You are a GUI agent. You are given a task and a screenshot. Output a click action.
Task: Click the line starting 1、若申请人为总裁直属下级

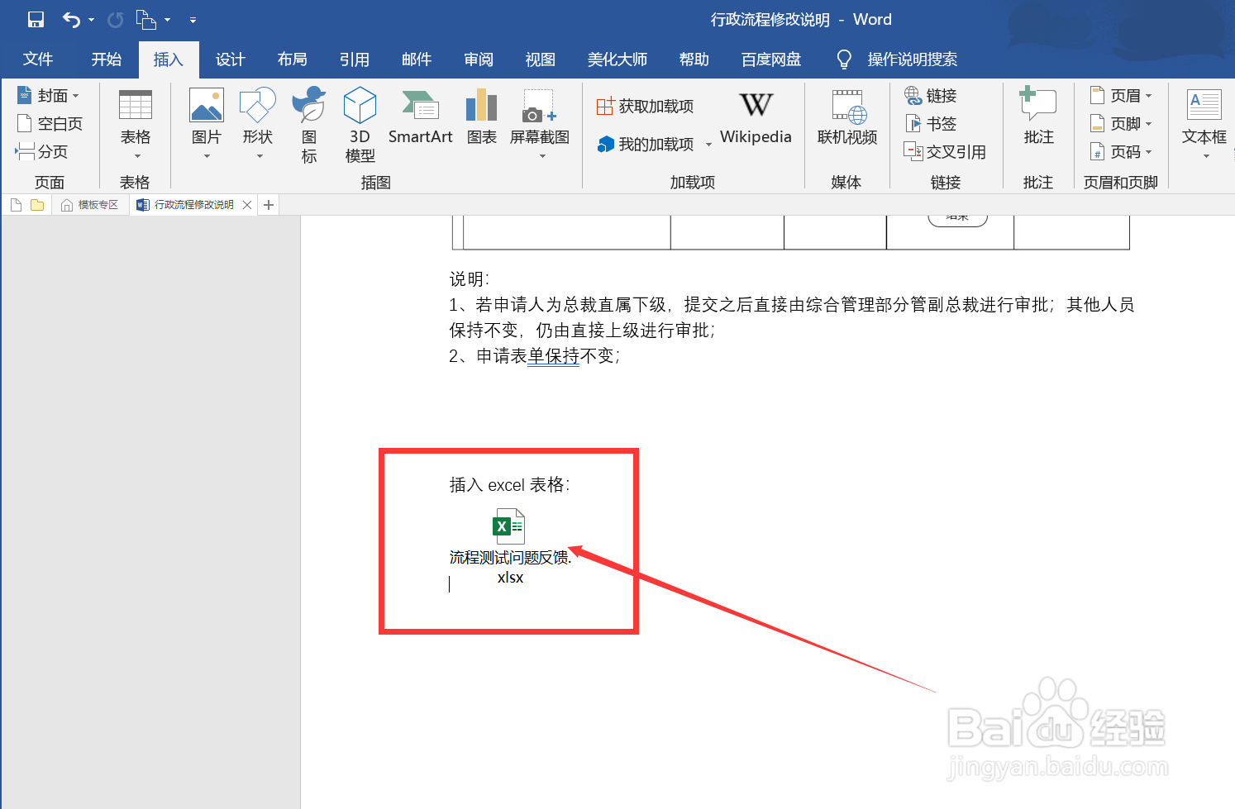(792, 305)
